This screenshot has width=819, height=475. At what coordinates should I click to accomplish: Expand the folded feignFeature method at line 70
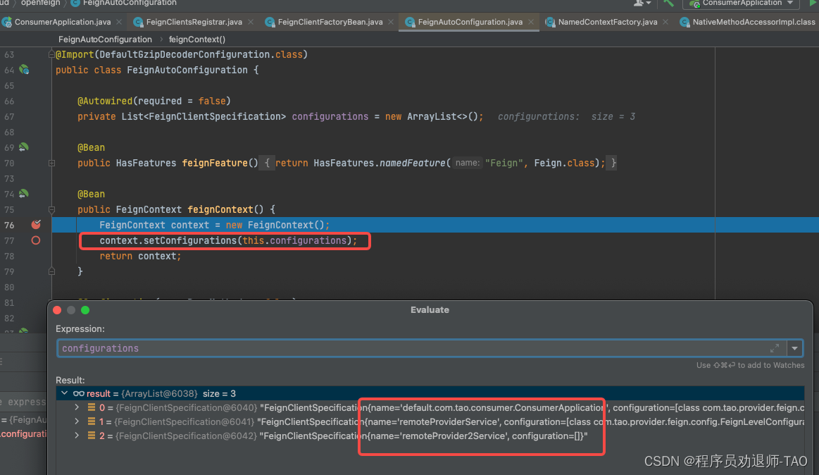click(51, 163)
